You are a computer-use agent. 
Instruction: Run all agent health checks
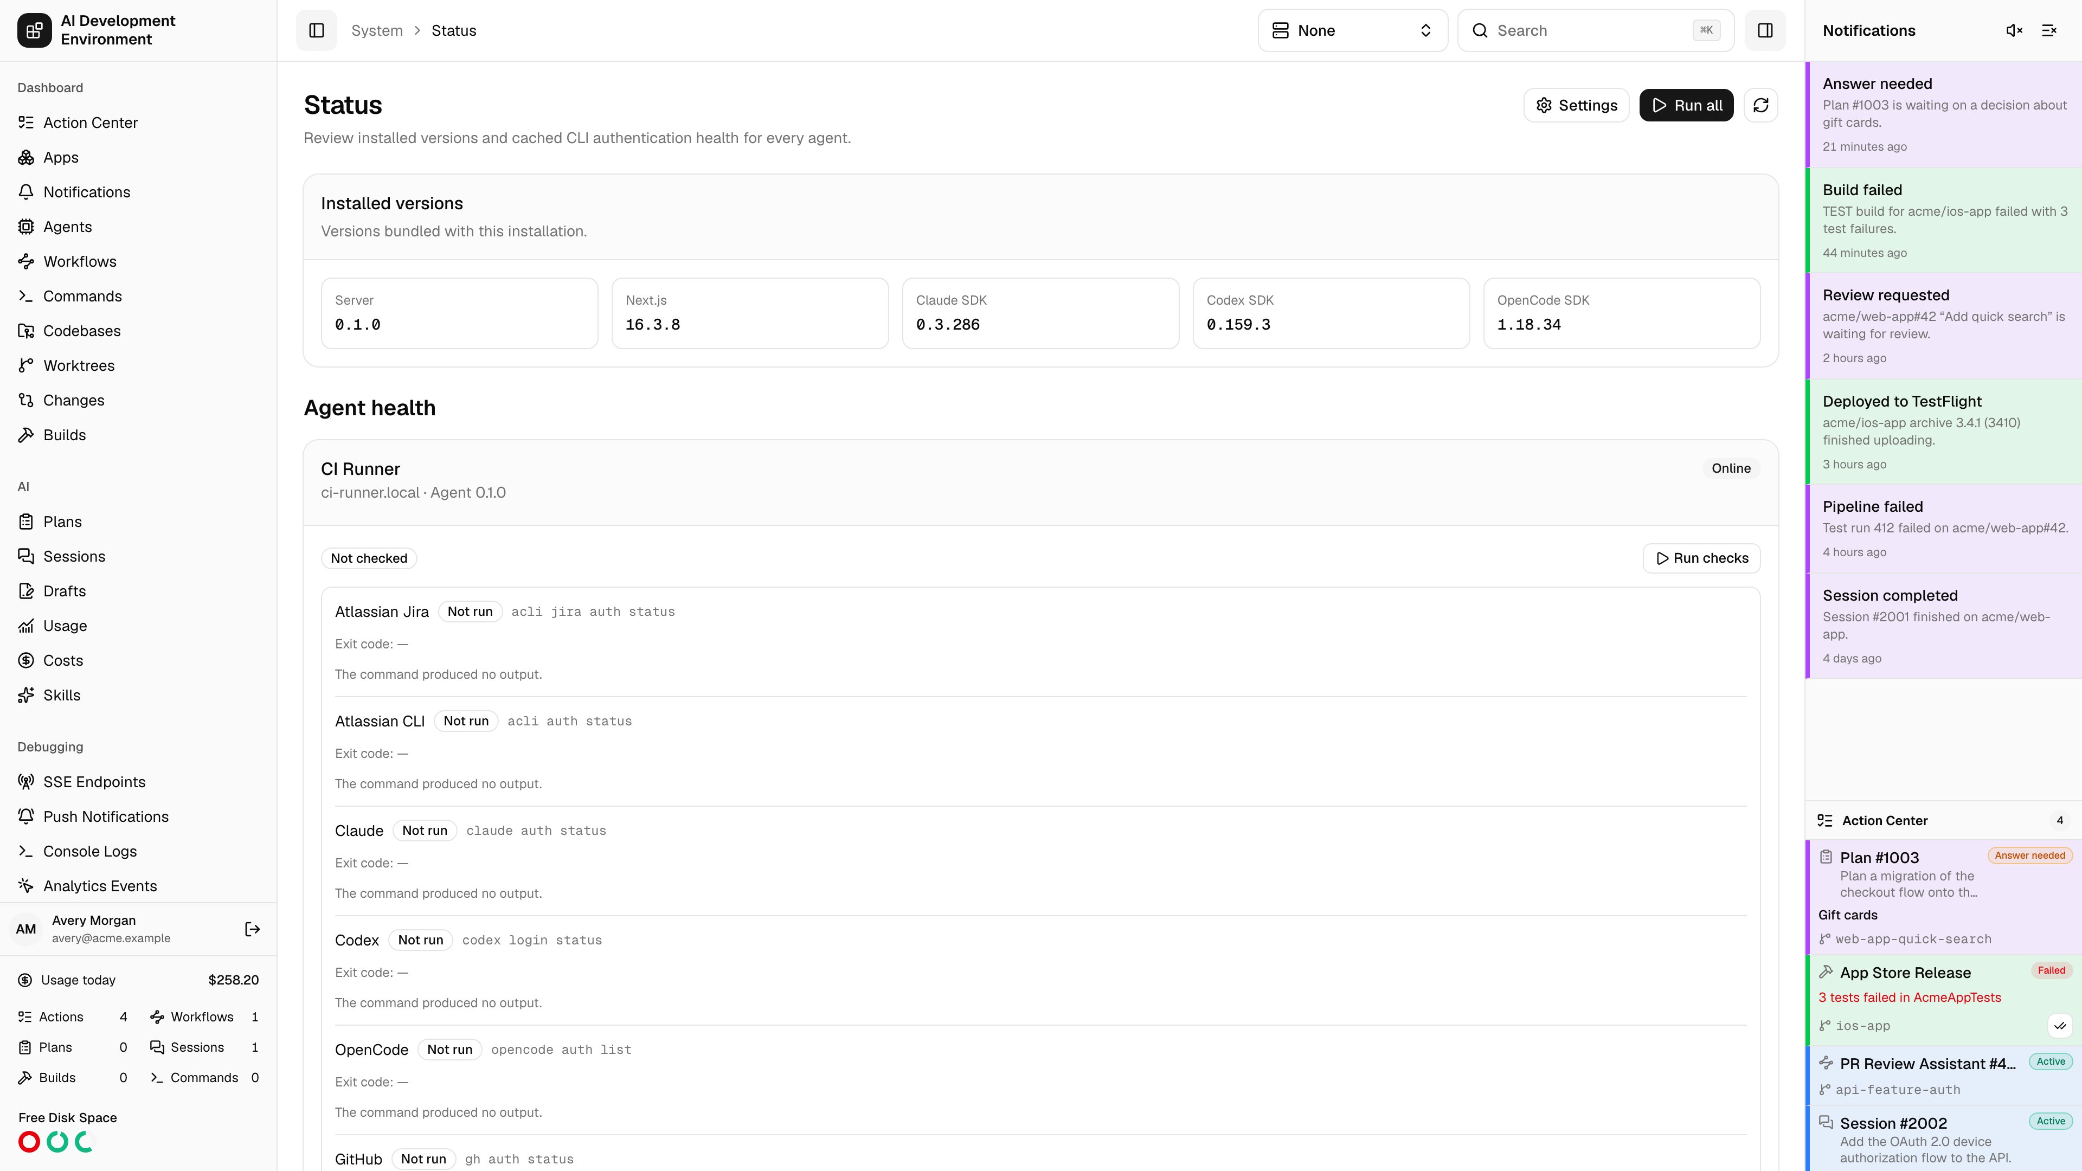click(x=1686, y=105)
